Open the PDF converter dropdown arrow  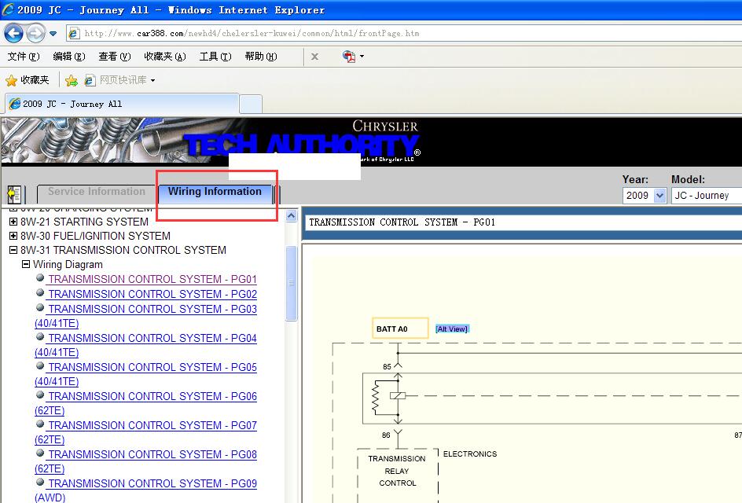(x=362, y=57)
